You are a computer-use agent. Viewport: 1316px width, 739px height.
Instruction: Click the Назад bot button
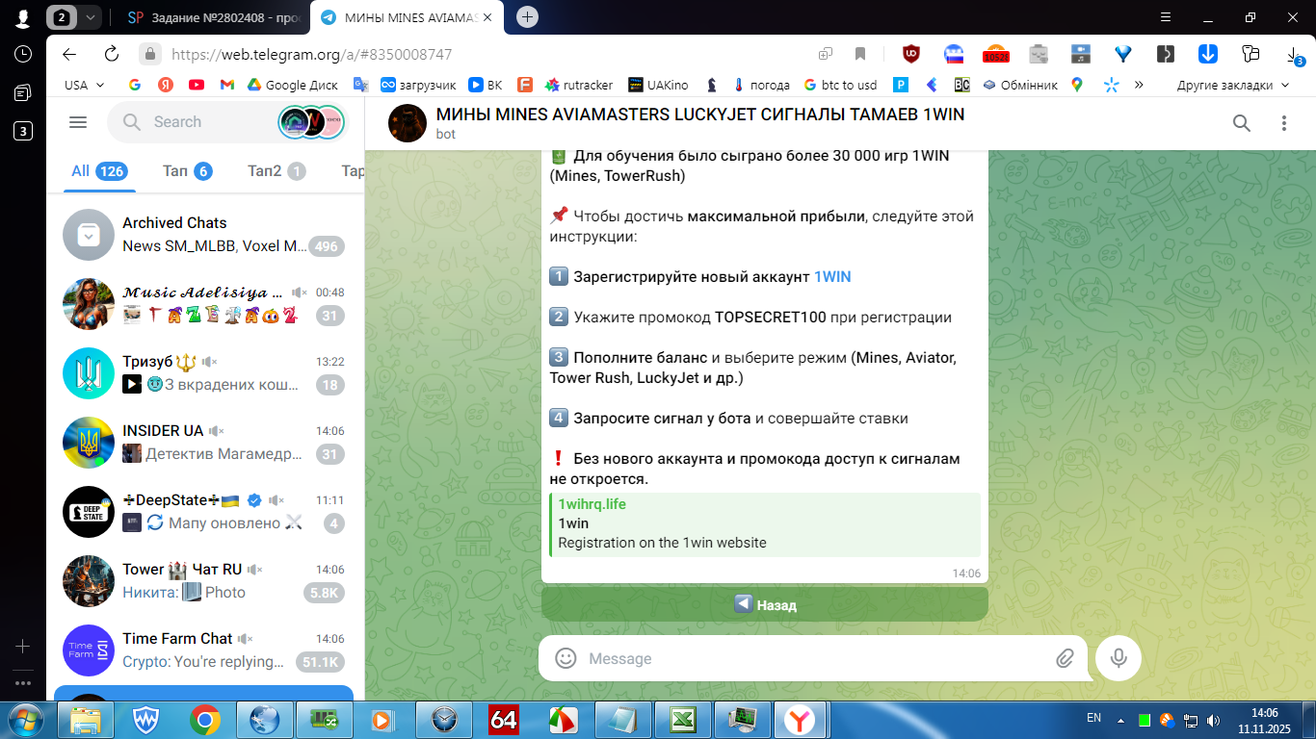click(x=765, y=604)
